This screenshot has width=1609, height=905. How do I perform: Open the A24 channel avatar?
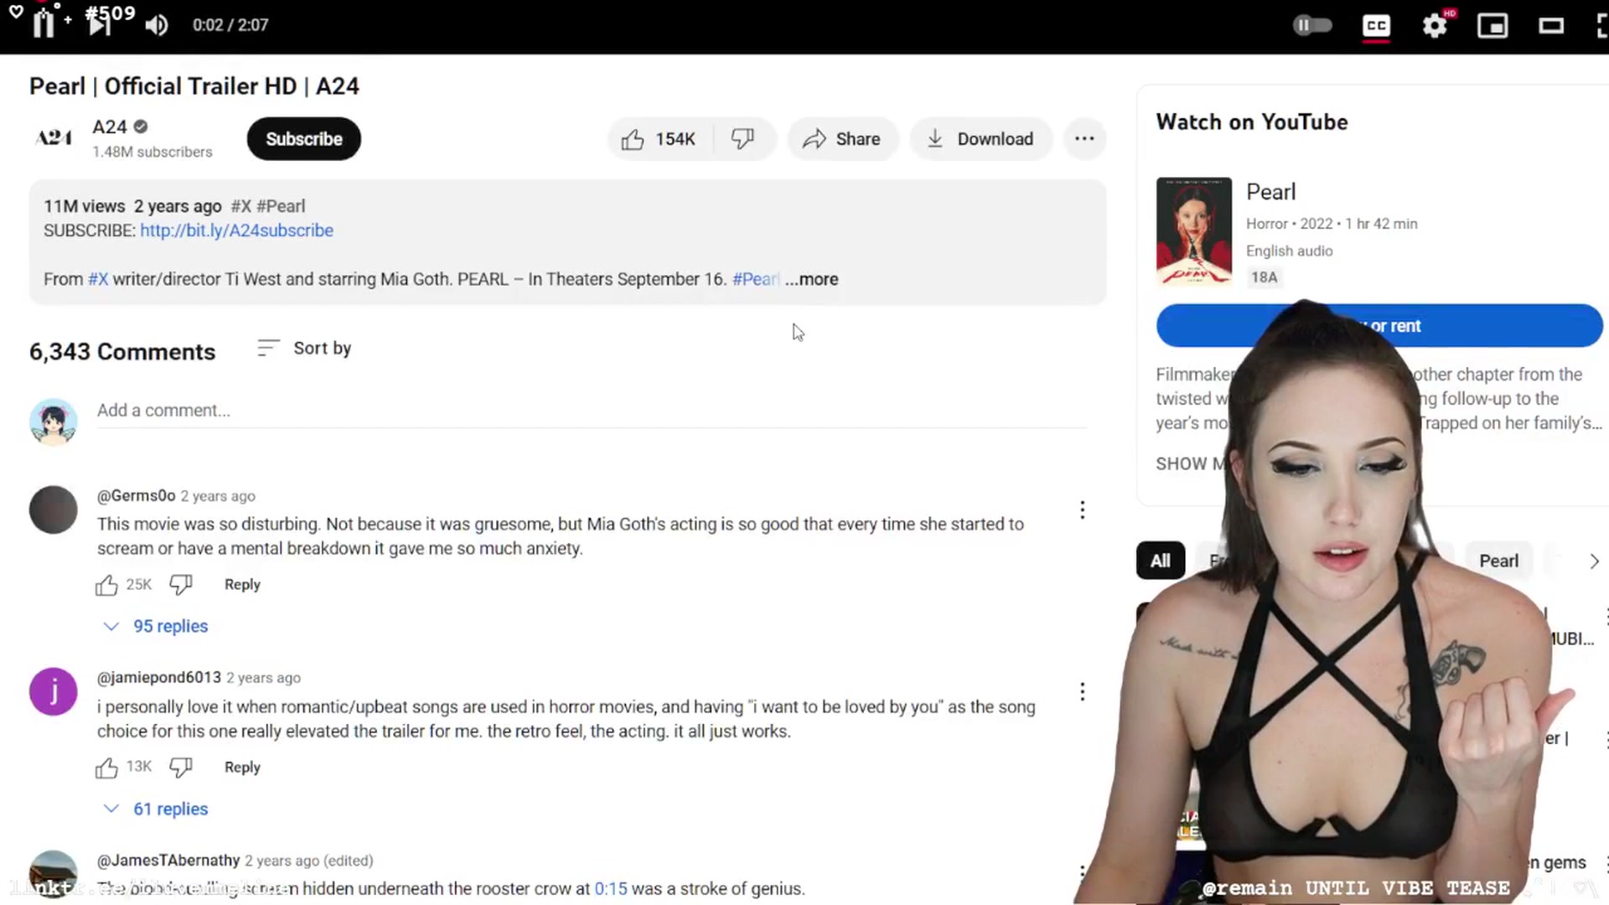tap(54, 137)
